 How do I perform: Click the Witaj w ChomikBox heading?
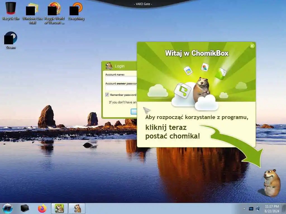(x=197, y=53)
